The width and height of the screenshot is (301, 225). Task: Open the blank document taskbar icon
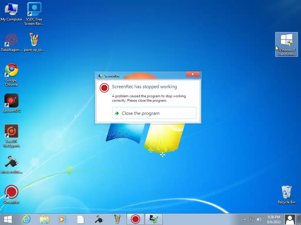[81, 219]
